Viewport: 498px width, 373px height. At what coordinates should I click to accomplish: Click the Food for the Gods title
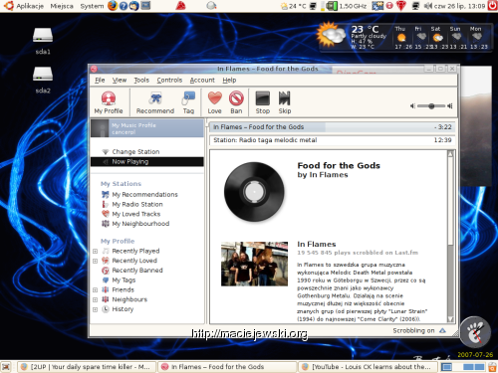coord(339,165)
